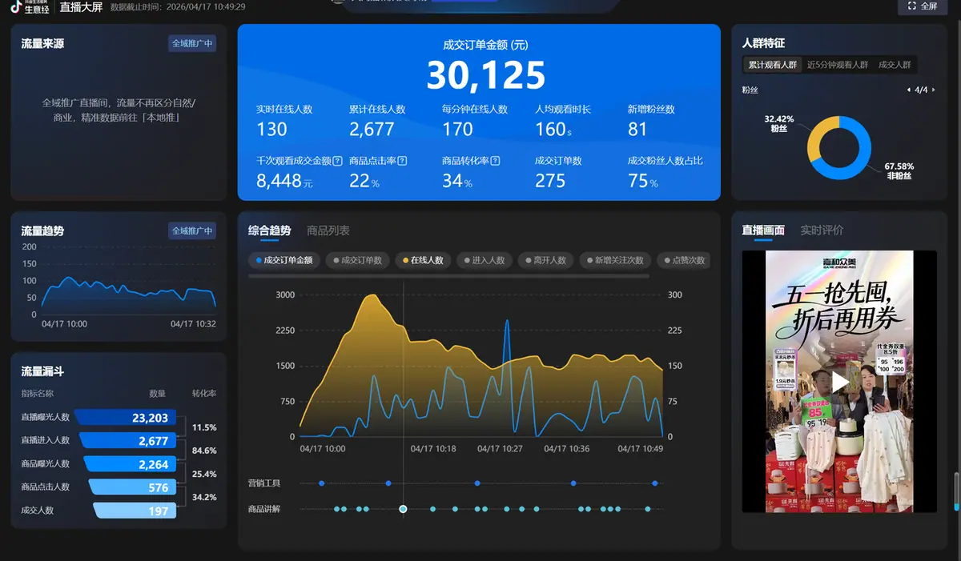This screenshot has height=561, width=961.
Task: Go to previous 人群特征 page arrow
Action: coord(908,90)
